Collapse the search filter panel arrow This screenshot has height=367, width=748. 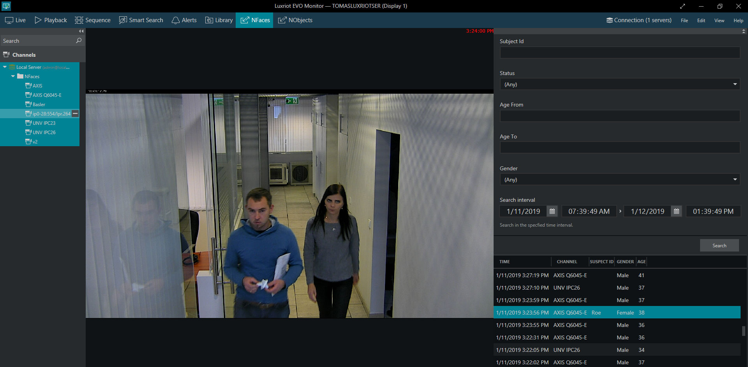click(x=743, y=31)
